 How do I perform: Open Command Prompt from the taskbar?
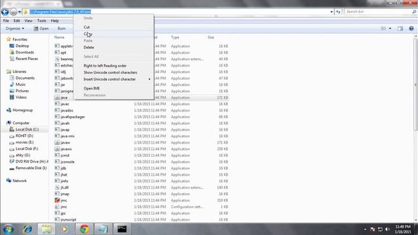(x=122, y=229)
